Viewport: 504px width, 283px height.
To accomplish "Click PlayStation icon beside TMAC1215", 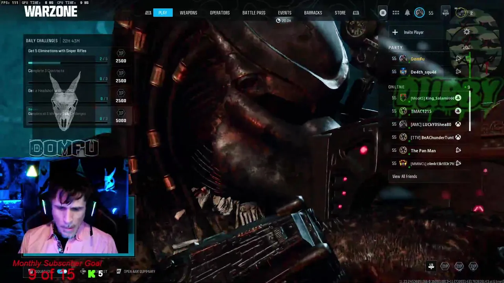I will [458, 111].
